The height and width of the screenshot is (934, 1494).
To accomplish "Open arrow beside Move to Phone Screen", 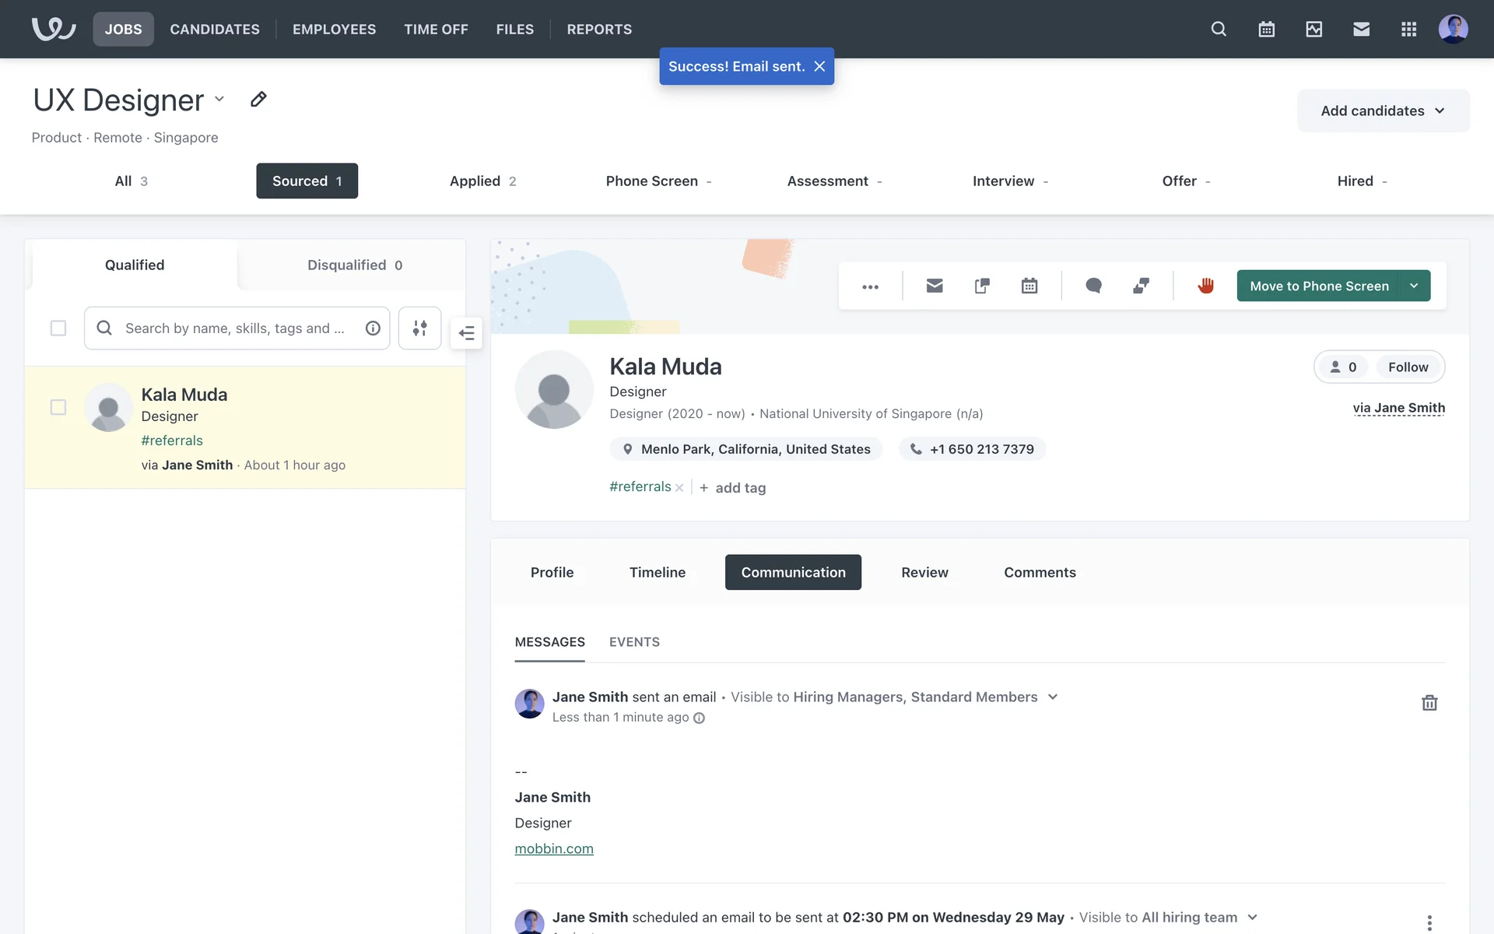I will (x=1414, y=286).
